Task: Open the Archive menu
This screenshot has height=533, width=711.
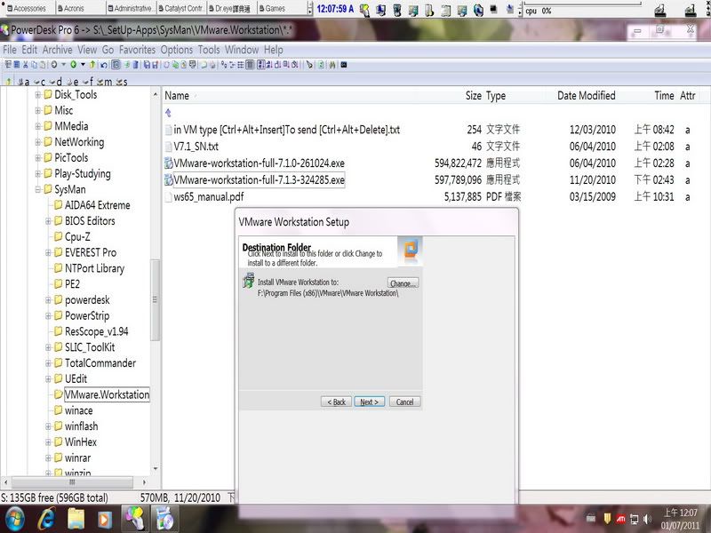Action: click(58, 50)
